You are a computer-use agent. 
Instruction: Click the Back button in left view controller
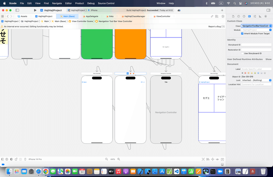click(x=84, y=82)
